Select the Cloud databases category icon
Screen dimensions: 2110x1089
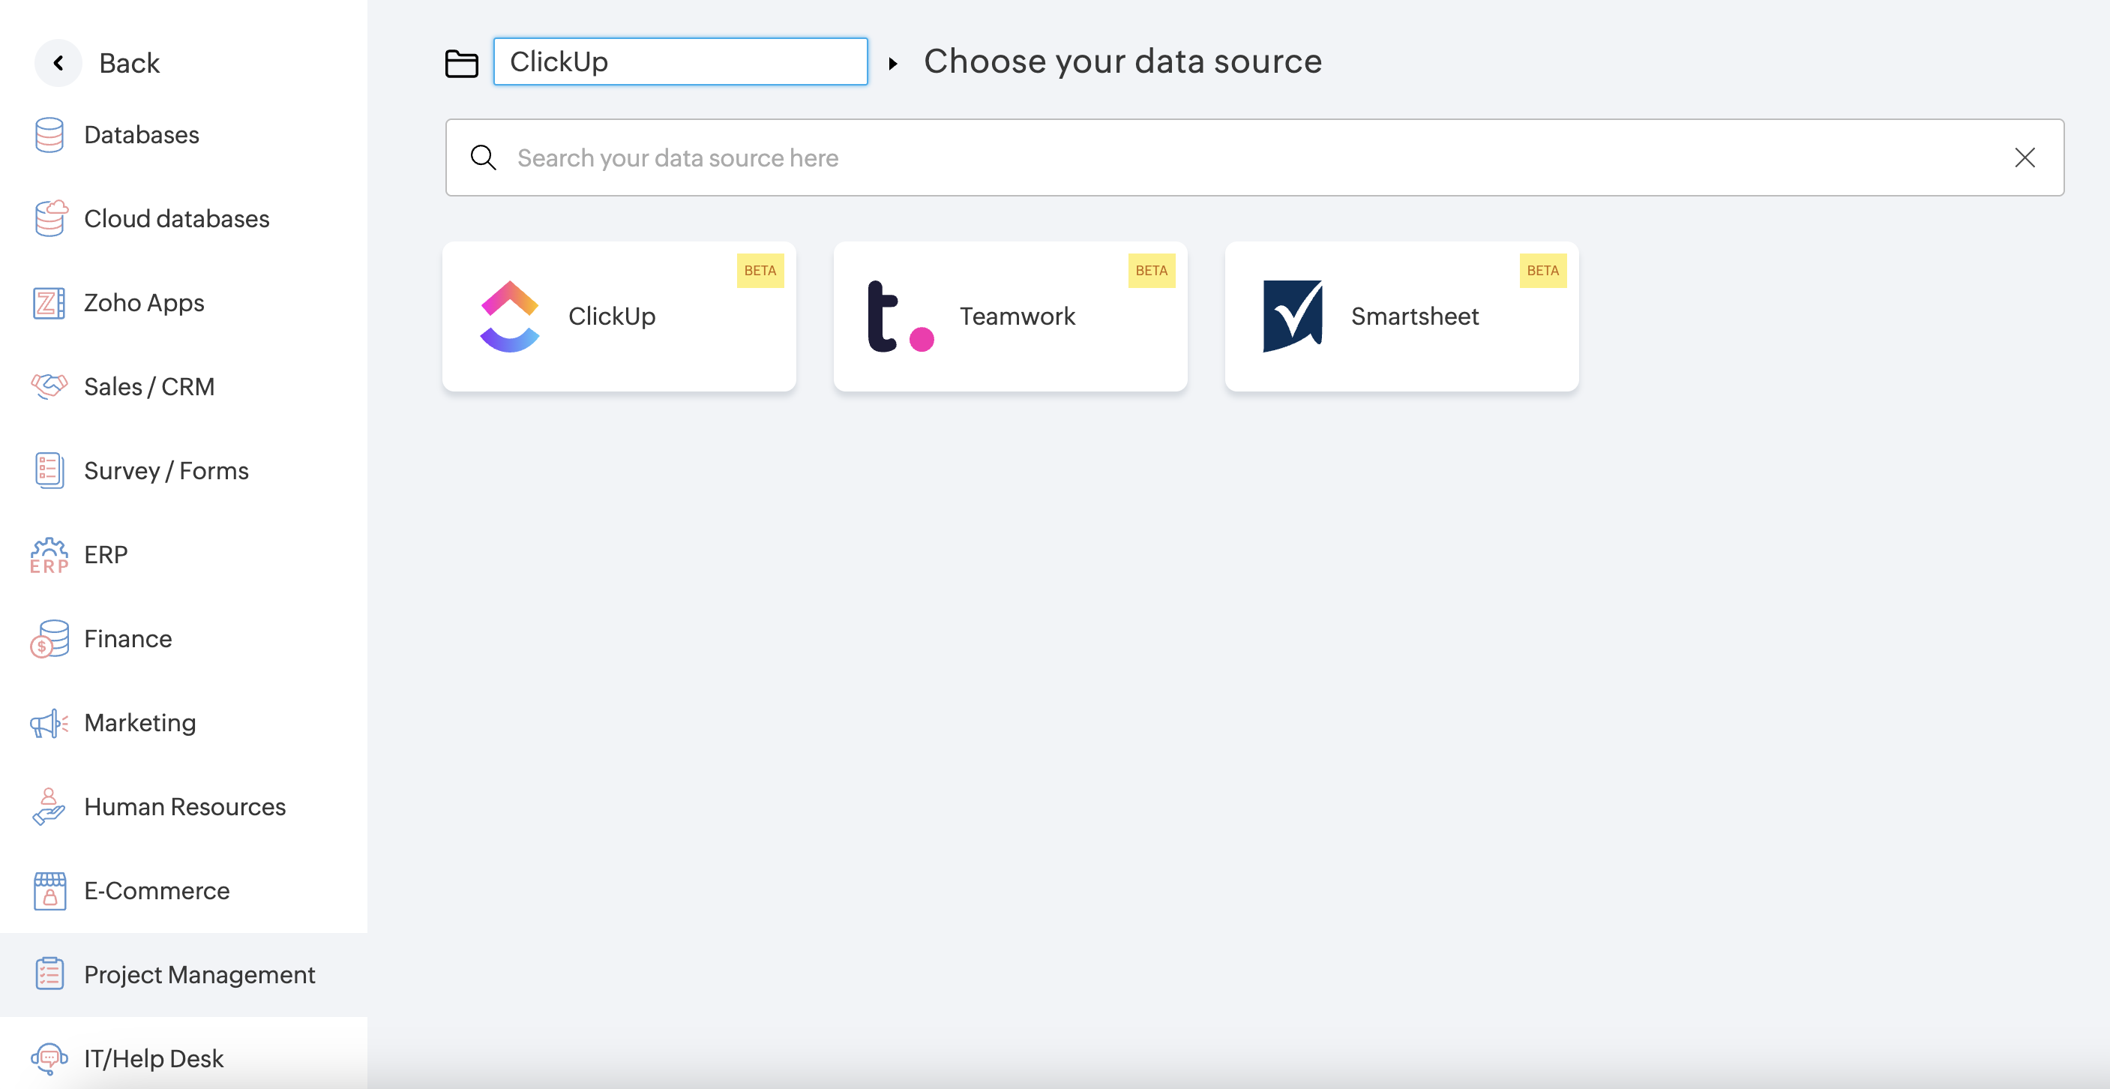tap(50, 218)
